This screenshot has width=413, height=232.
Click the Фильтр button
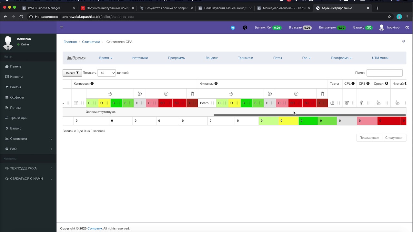coord(72,73)
